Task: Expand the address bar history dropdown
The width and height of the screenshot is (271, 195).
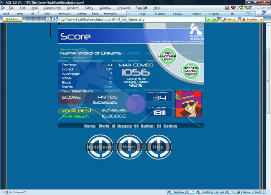Action: (x=208, y=19)
